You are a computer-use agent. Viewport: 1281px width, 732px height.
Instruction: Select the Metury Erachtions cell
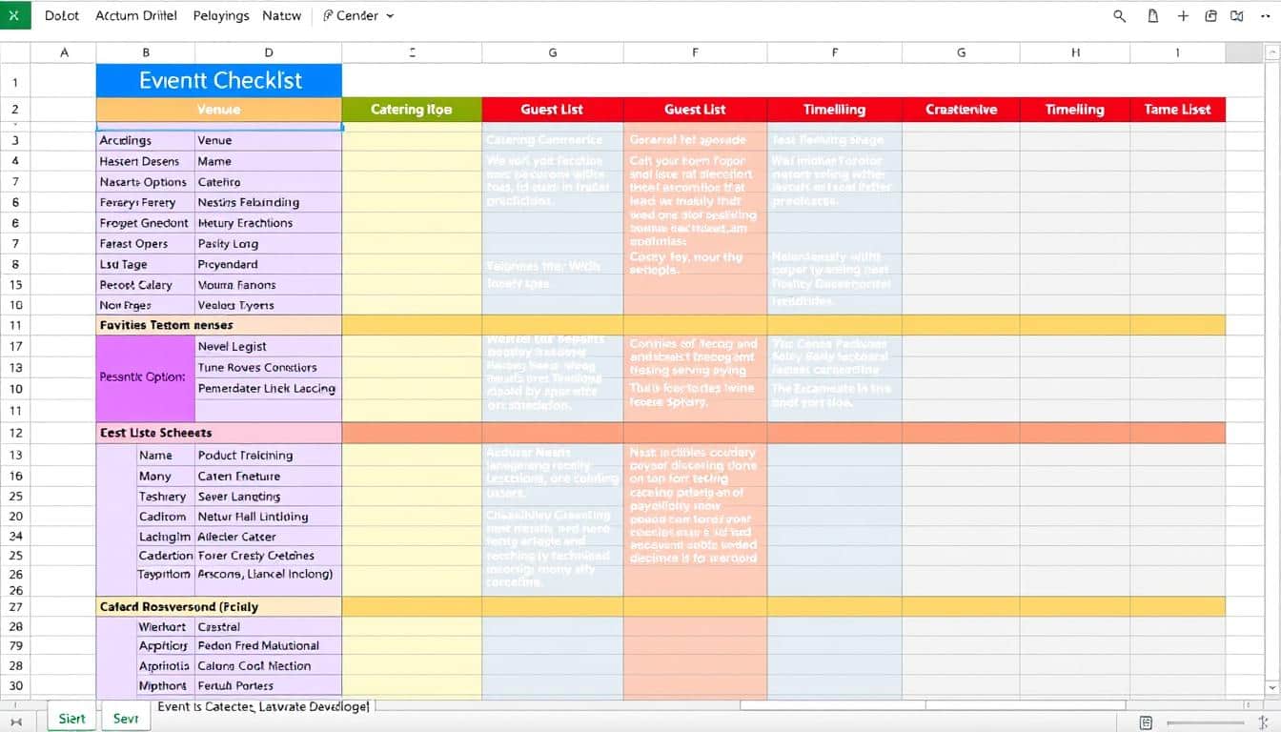[x=269, y=223]
